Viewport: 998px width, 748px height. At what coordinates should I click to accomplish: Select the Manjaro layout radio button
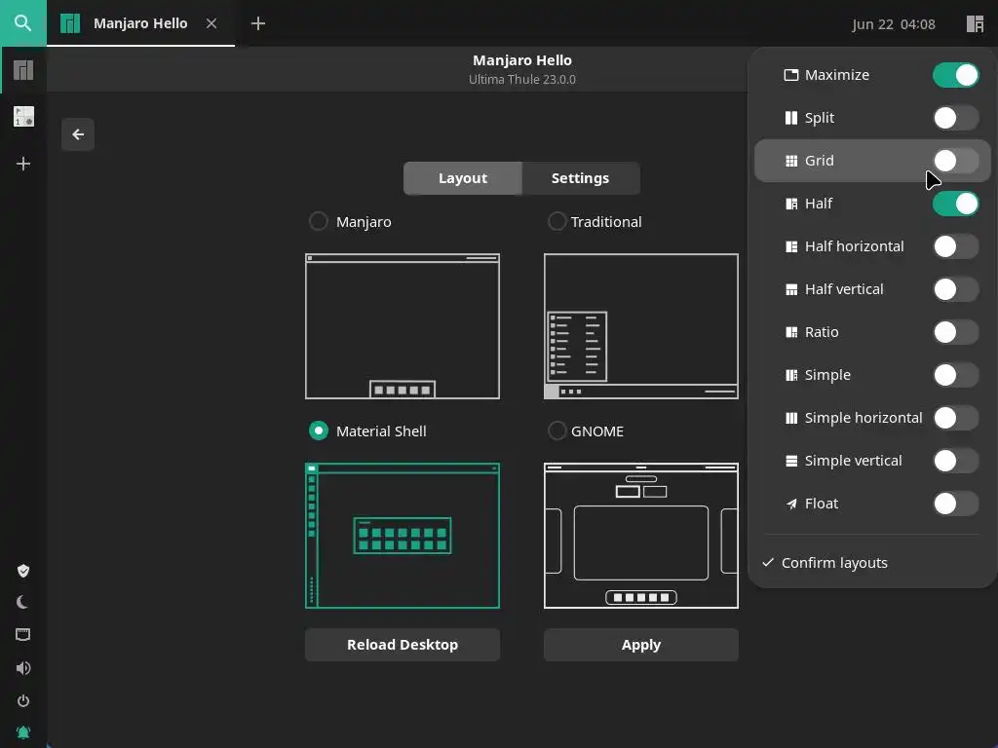319,221
